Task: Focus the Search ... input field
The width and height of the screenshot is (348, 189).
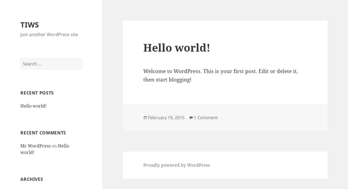Action: point(51,64)
